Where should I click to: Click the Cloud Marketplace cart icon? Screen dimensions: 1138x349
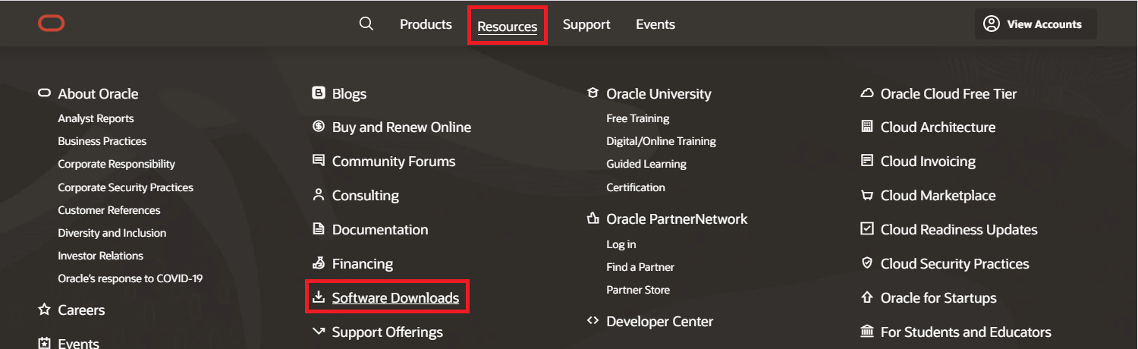(x=867, y=195)
